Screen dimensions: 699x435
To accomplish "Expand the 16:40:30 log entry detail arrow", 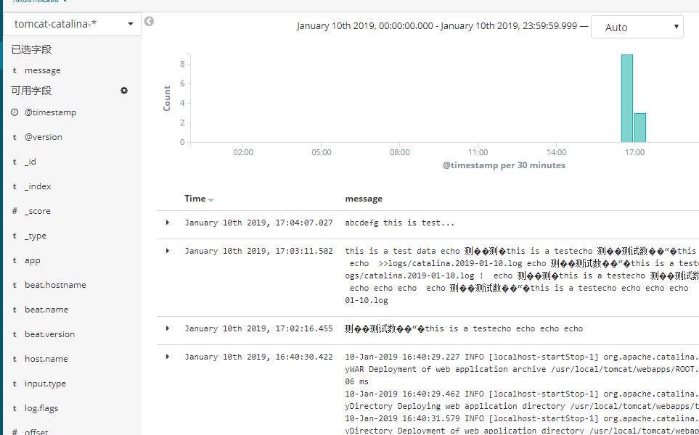I will [x=168, y=356].
